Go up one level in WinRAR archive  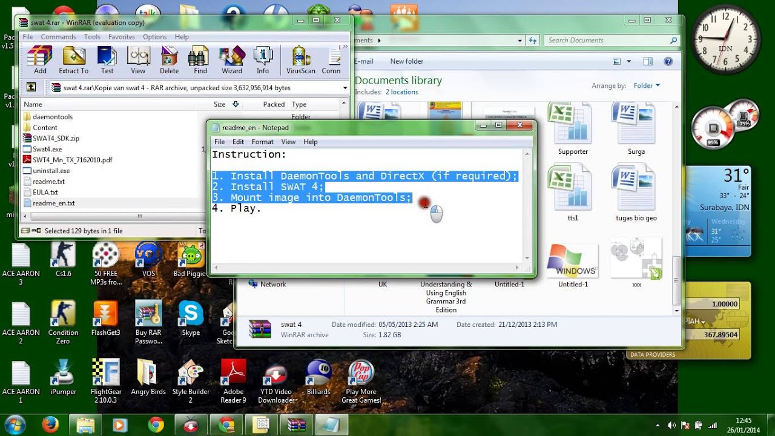click(x=31, y=88)
